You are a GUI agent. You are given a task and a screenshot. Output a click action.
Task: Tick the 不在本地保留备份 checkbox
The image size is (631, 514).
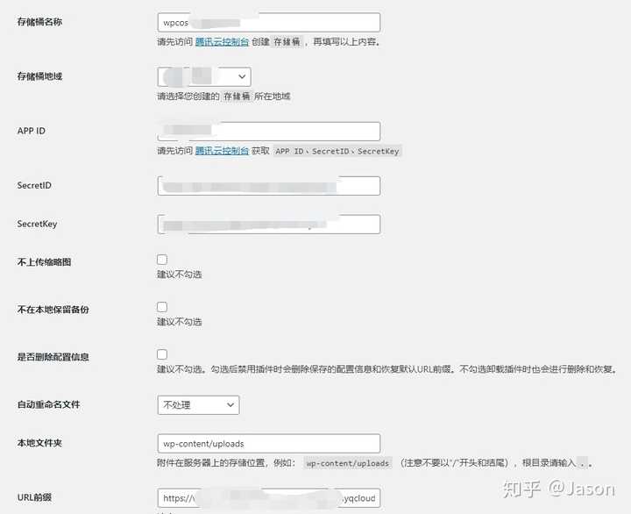click(x=162, y=307)
